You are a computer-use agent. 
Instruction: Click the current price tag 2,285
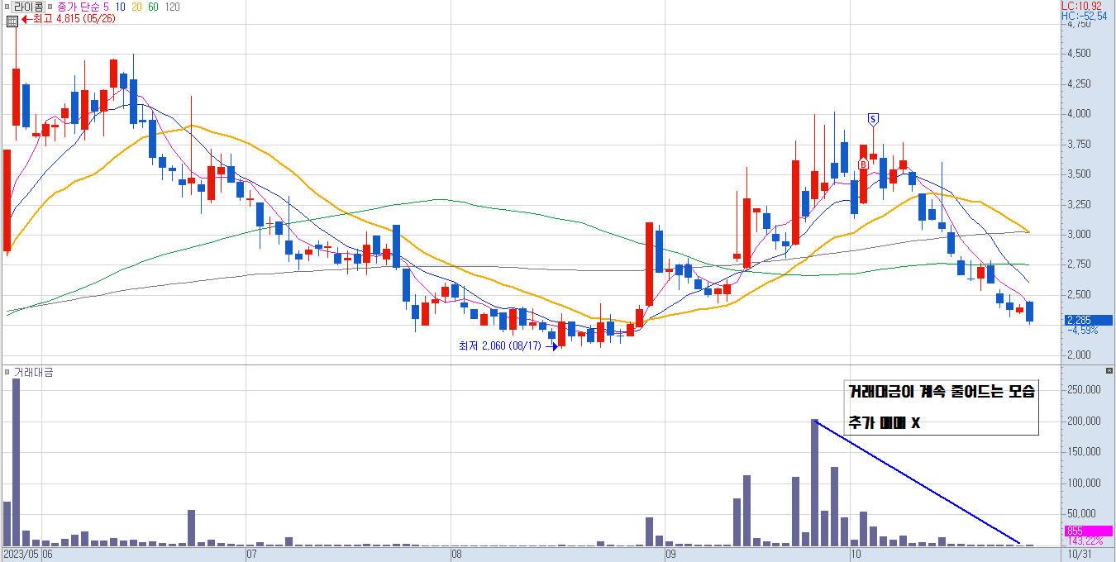pyautogui.click(x=1087, y=321)
